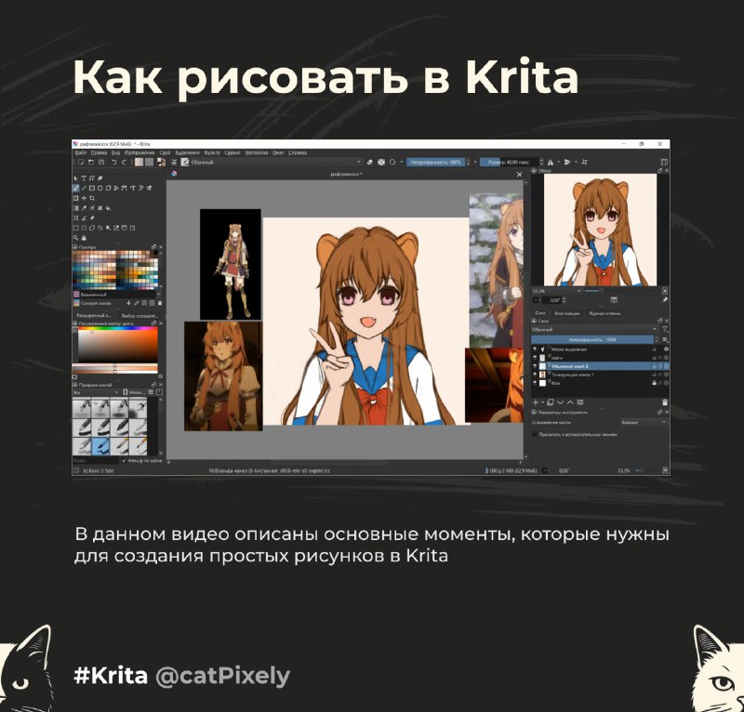This screenshot has width=744, height=712.
Task: Open the Изображение menu
Action: coord(139,152)
